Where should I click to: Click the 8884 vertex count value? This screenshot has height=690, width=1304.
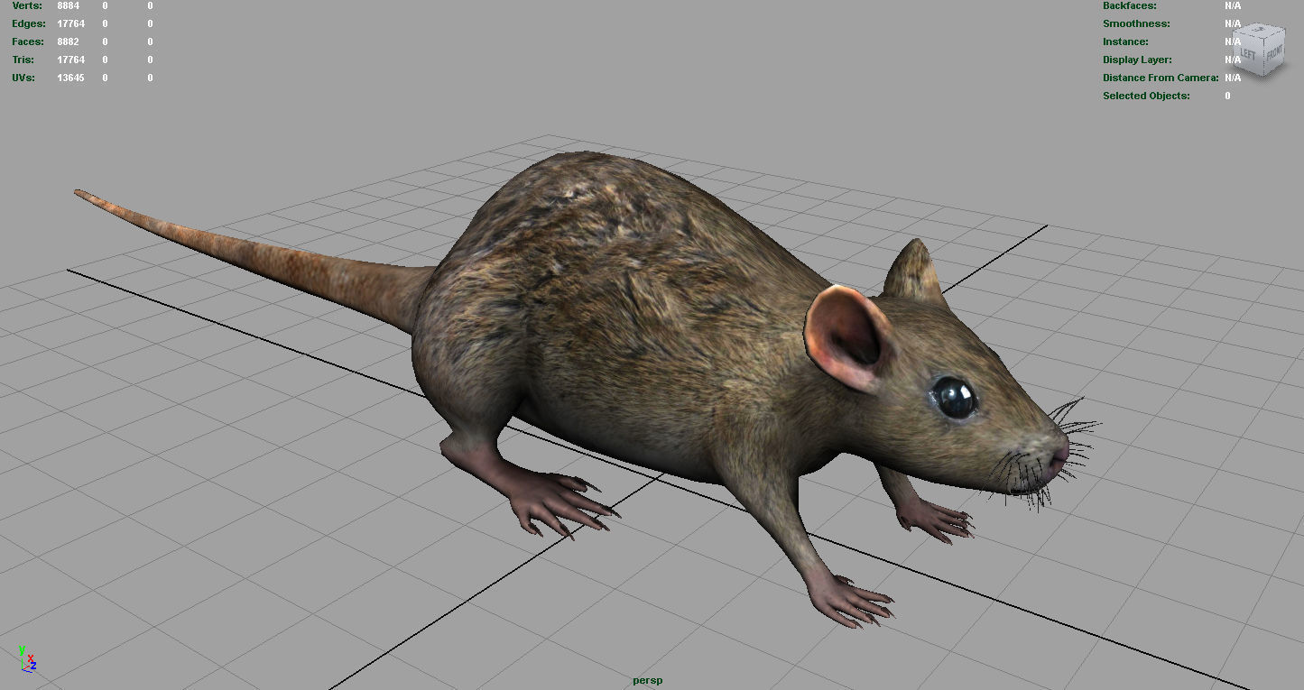(69, 5)
